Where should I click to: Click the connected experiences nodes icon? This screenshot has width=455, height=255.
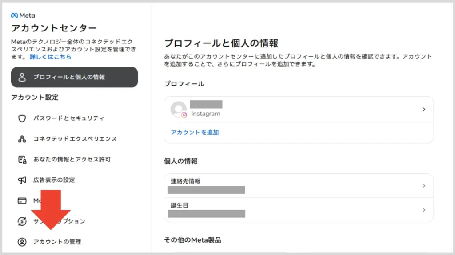click(x=22, y=139)
